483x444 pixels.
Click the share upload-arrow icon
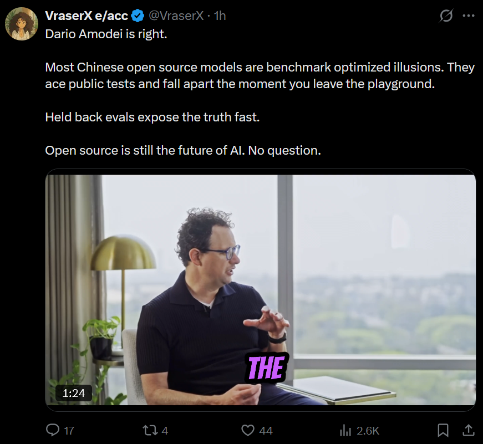point(469,430)
